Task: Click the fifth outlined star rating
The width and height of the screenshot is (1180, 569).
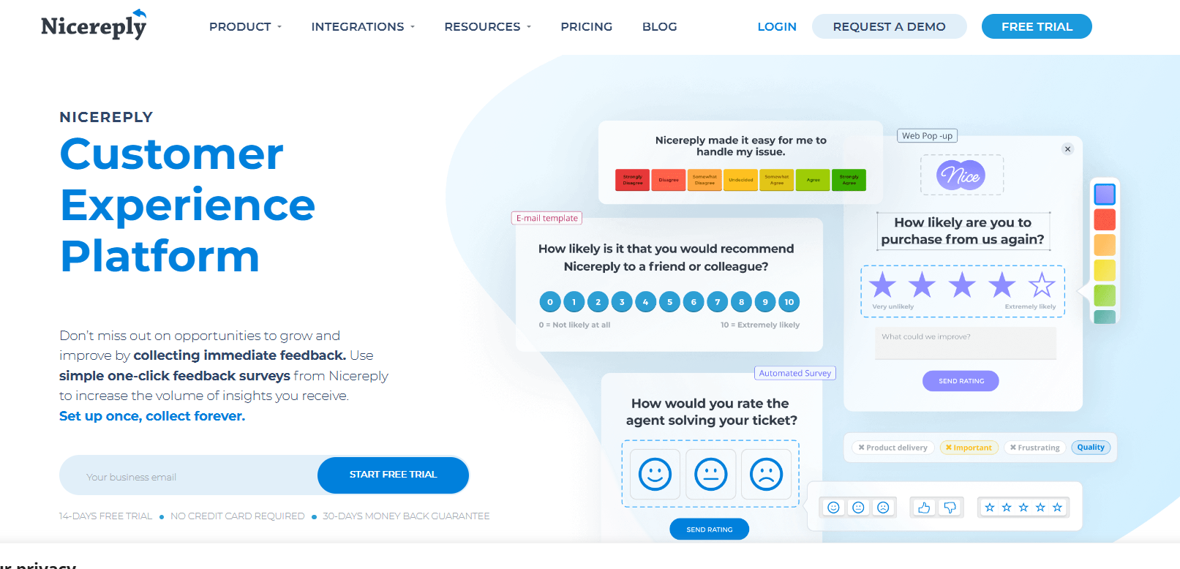Action: pyautogui.click(x=1041, y=285)
